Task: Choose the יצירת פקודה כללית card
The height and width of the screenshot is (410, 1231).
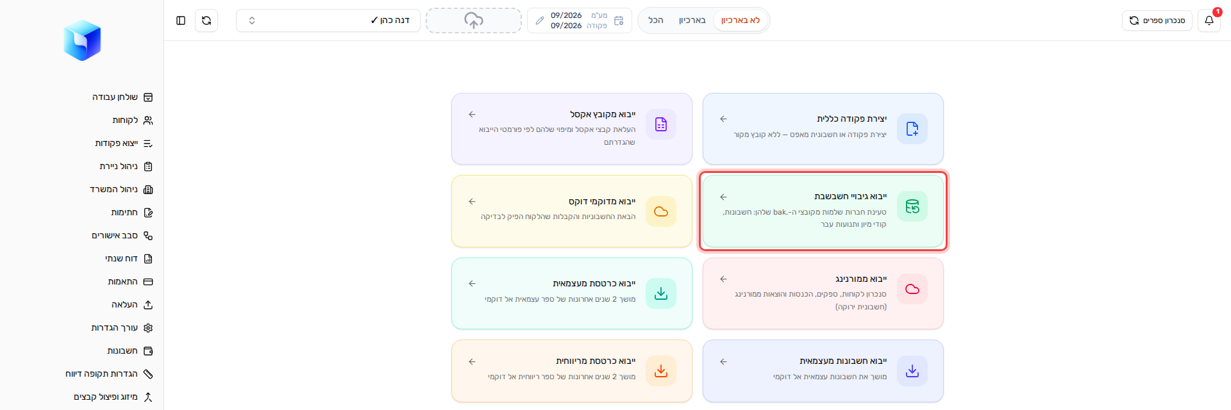Action: (x=823, y=129)
